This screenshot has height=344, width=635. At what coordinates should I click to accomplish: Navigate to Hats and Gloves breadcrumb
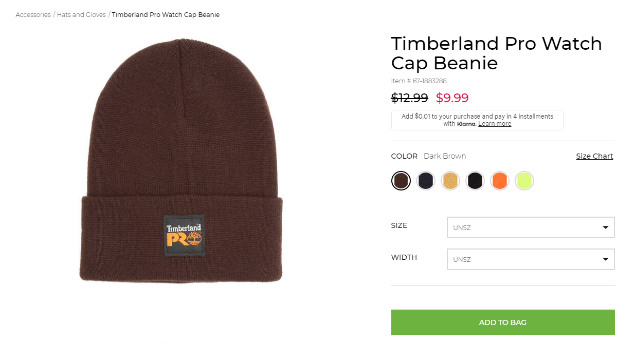[x=81, y=15]
